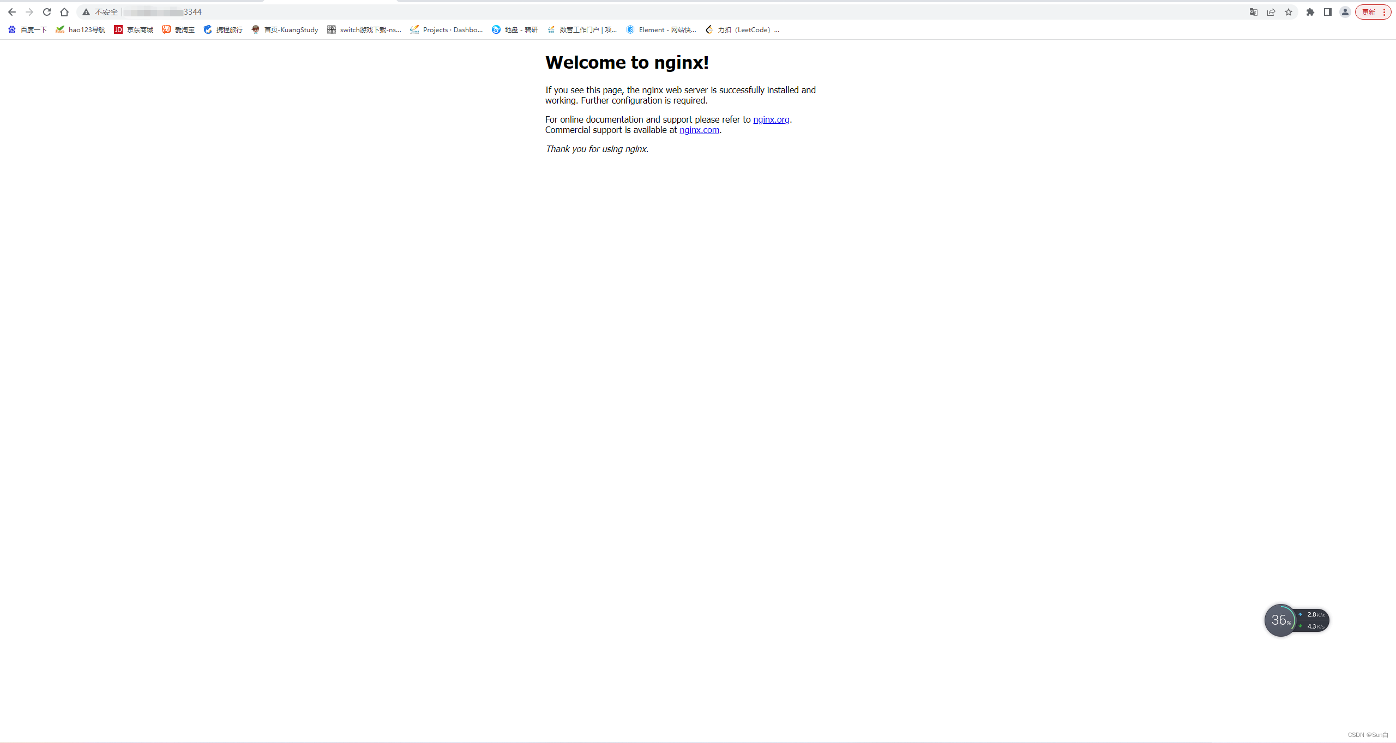Viewport: 1396px width, 743px height.
Task: Click the 不安全 security warning indicator
Action: [x=100, y=12]
